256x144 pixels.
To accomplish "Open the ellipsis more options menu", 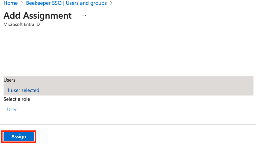I will pyautogui.click(x=84, y=16).
